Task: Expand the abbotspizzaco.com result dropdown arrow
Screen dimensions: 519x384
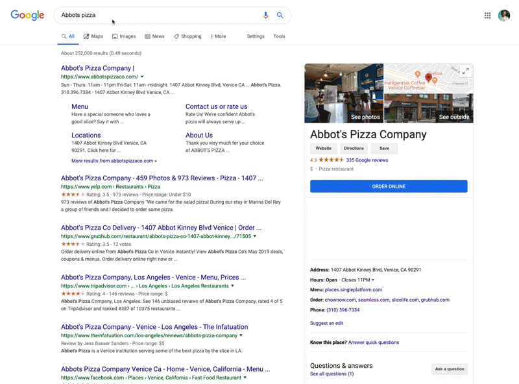Action: point(142,77)
